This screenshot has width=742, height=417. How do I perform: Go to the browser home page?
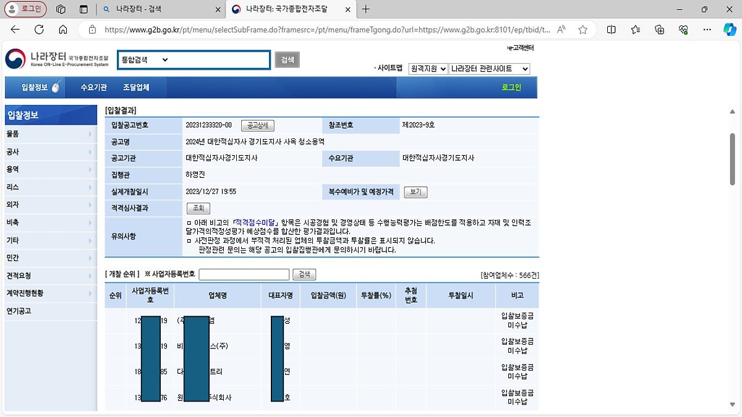(62, 28)
